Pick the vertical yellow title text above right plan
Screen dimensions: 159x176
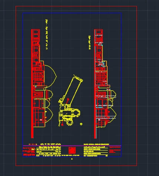coord(90,43)
